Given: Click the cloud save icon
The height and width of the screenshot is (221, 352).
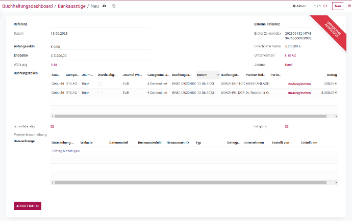Looking at the screenshot, I should pyautogui.click(x=105, y=6).
